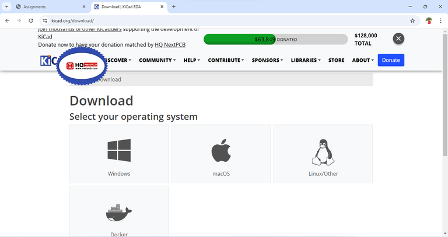Pick the Linux/Other penguin card
This screenshot has height=237, width=448.
coord(323,154)
